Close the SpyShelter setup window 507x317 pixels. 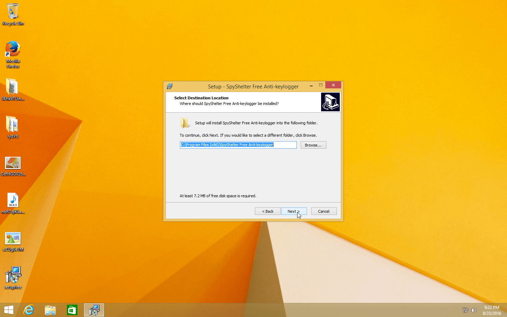pos(333,85)
